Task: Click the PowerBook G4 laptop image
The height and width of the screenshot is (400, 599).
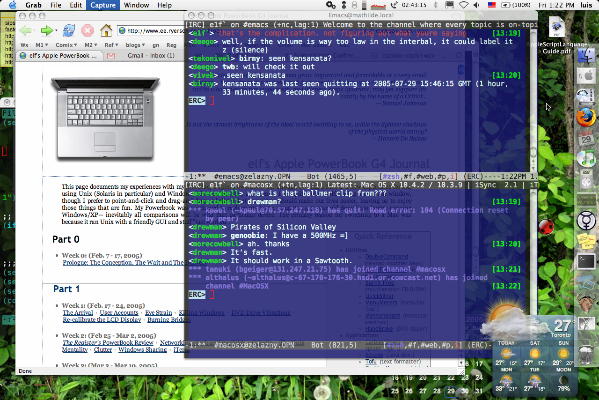Action: pos(105,119)
